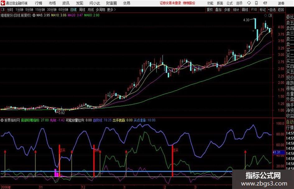Open the 选项 menu
294x189 pixels.
(239, 3)
